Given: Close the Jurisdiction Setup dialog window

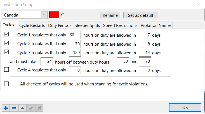Looking at the screenshot, I should [x=199, y=4].
